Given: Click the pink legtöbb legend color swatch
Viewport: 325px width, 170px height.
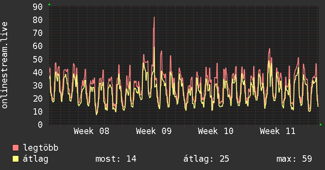Looking at the screenshot, I should [x=15, y=147].
